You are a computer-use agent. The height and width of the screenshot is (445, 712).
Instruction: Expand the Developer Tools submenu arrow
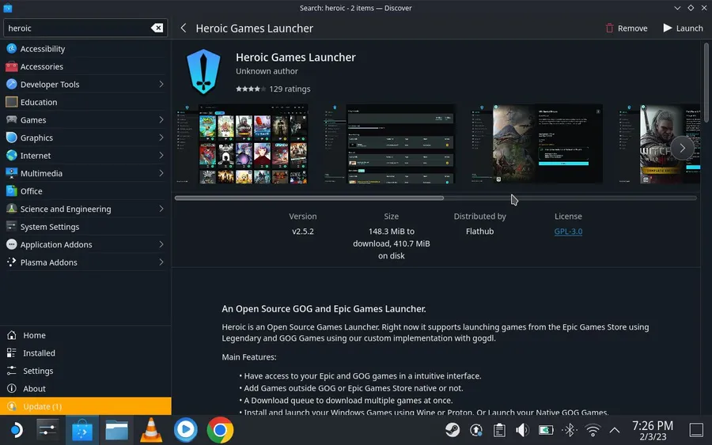click(161, 85)
